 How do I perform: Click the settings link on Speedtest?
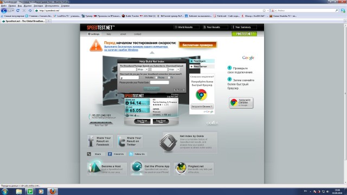(94, 34)
